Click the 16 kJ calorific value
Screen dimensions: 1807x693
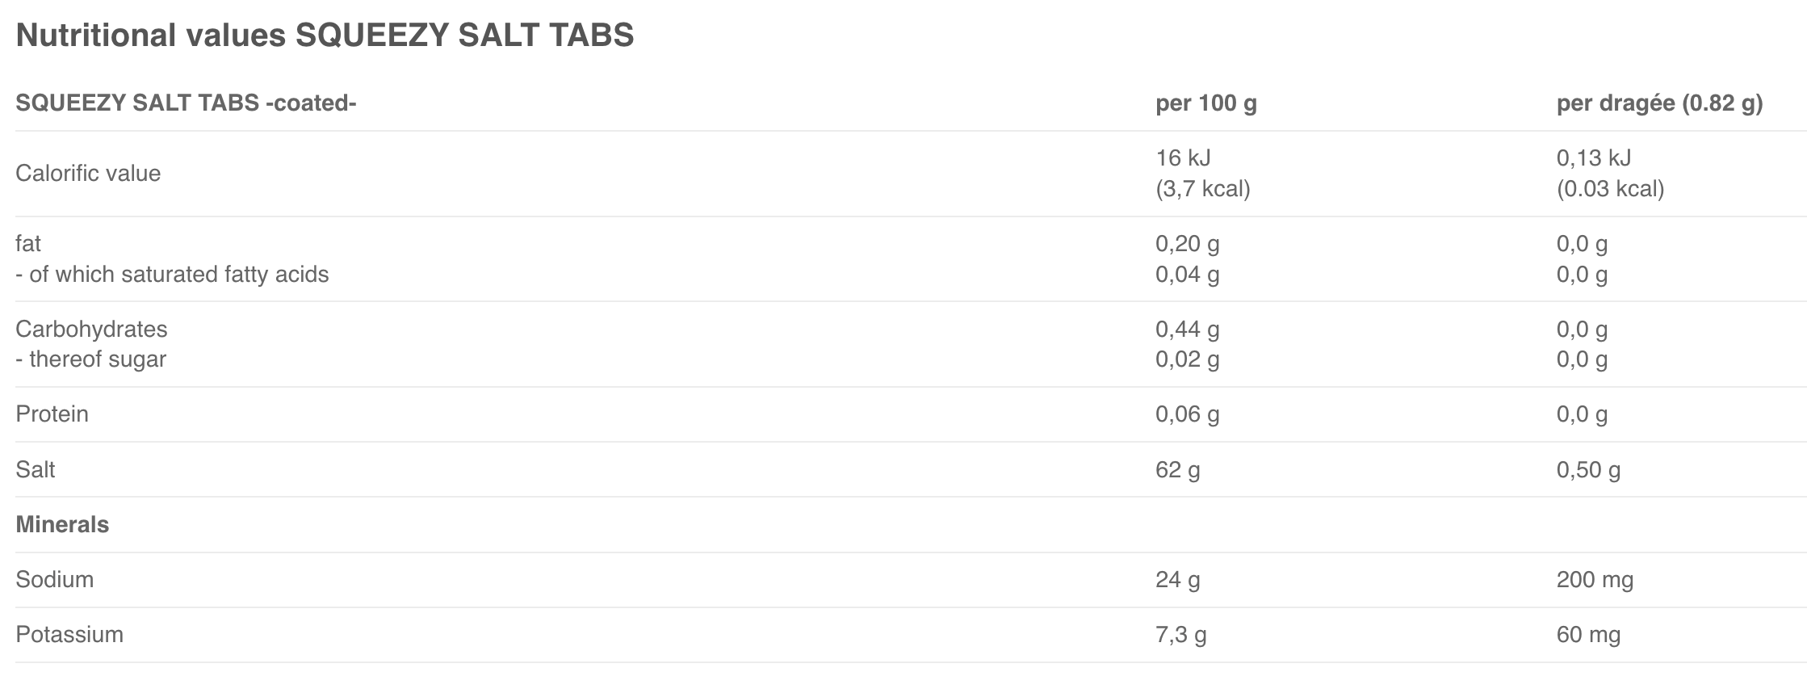pos(1183,158)
